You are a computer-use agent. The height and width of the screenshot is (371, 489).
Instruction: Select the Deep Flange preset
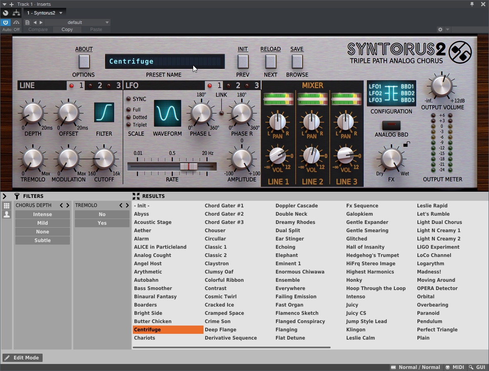221,330
